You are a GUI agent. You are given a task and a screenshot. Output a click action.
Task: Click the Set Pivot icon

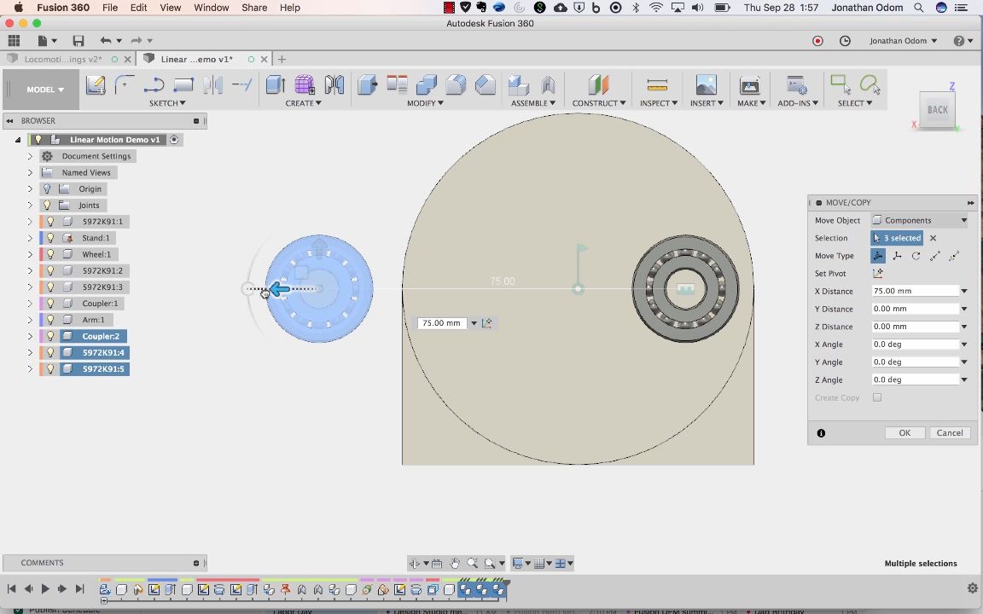(877, 274)
